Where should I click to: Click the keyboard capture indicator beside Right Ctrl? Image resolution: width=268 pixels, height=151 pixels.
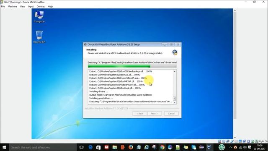(x=257, y=141)
